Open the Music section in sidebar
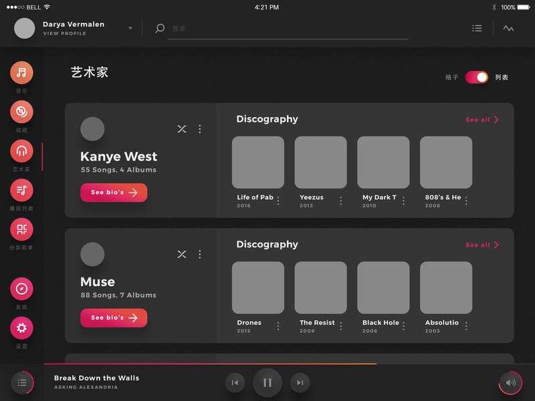 click(x=21, y=73)
